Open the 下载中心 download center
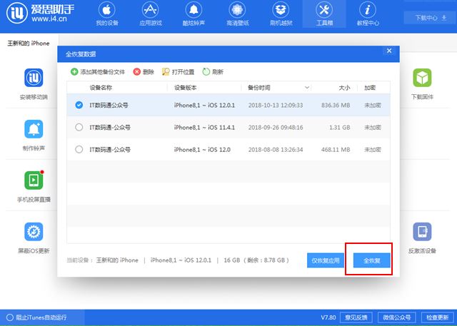 coord(430,18)
